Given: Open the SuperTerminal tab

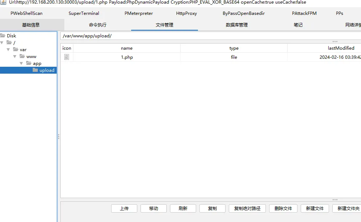Looking at the screenshot, I should click(x=84, y=13).
